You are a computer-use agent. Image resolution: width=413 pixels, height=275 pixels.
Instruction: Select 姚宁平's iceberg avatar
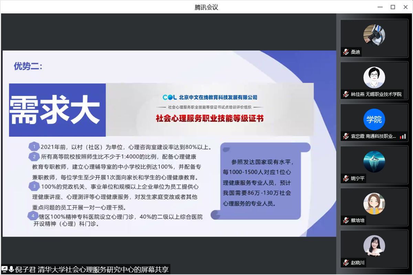coord(374,162)
